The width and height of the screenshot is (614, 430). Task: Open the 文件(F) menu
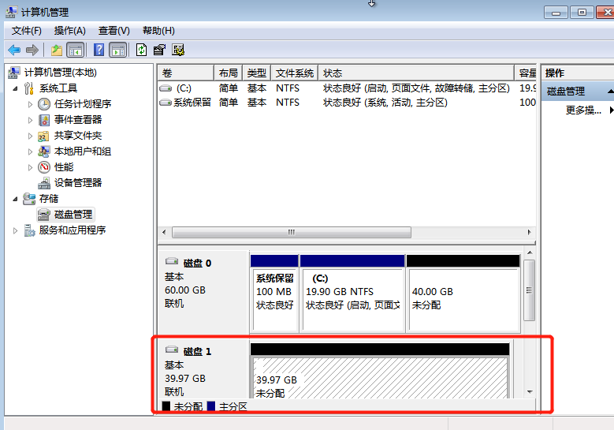[x=26, y=31]
